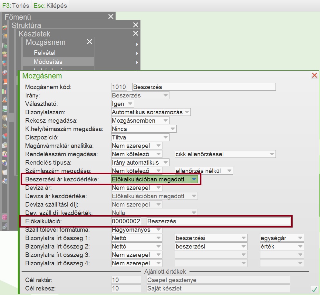Open Bizonylatszám dropdown Automatikus sorszámozás
Screen dimensions: 320x295
coord(151,112)
